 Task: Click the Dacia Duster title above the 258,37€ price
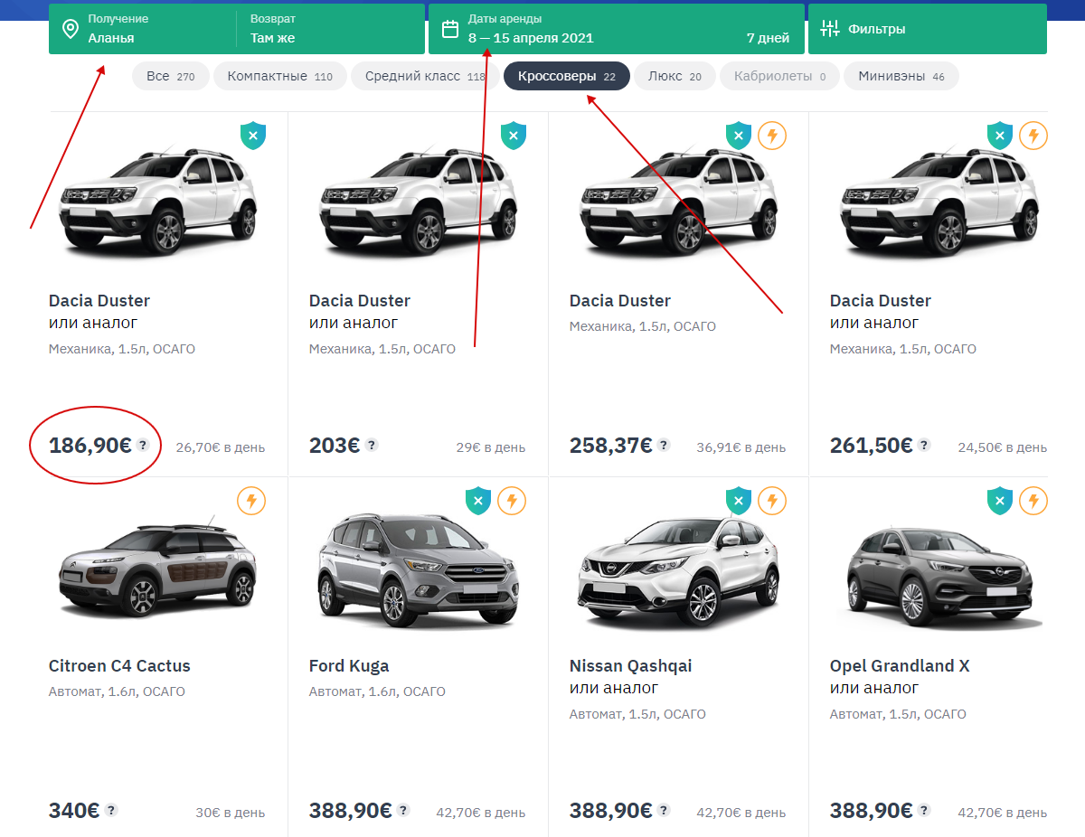[620, 301]
